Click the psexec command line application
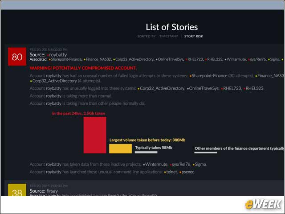Screen dimensions: 285x214 [188, 172]
